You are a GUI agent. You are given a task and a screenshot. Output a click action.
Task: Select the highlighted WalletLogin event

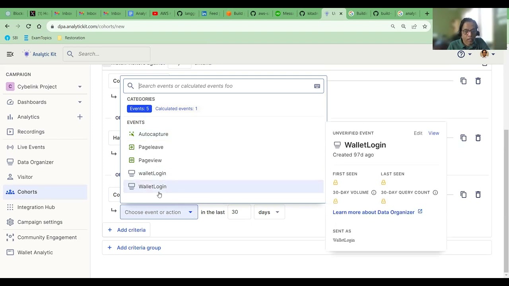(223, 187)
